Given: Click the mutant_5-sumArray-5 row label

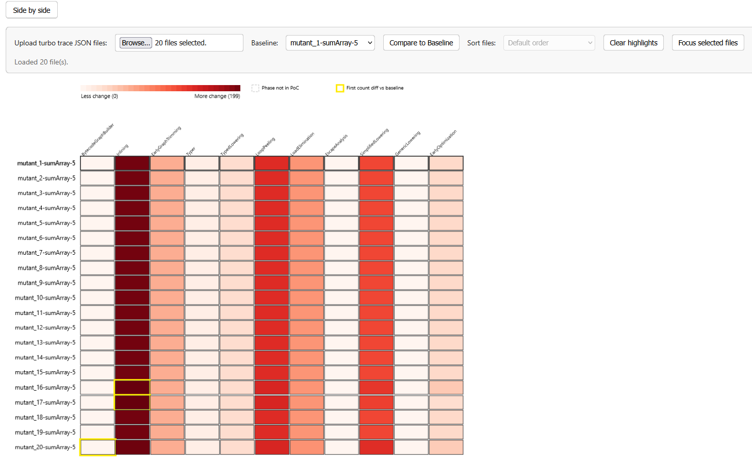Looking at the screenshot, I should tap(46, 223).
